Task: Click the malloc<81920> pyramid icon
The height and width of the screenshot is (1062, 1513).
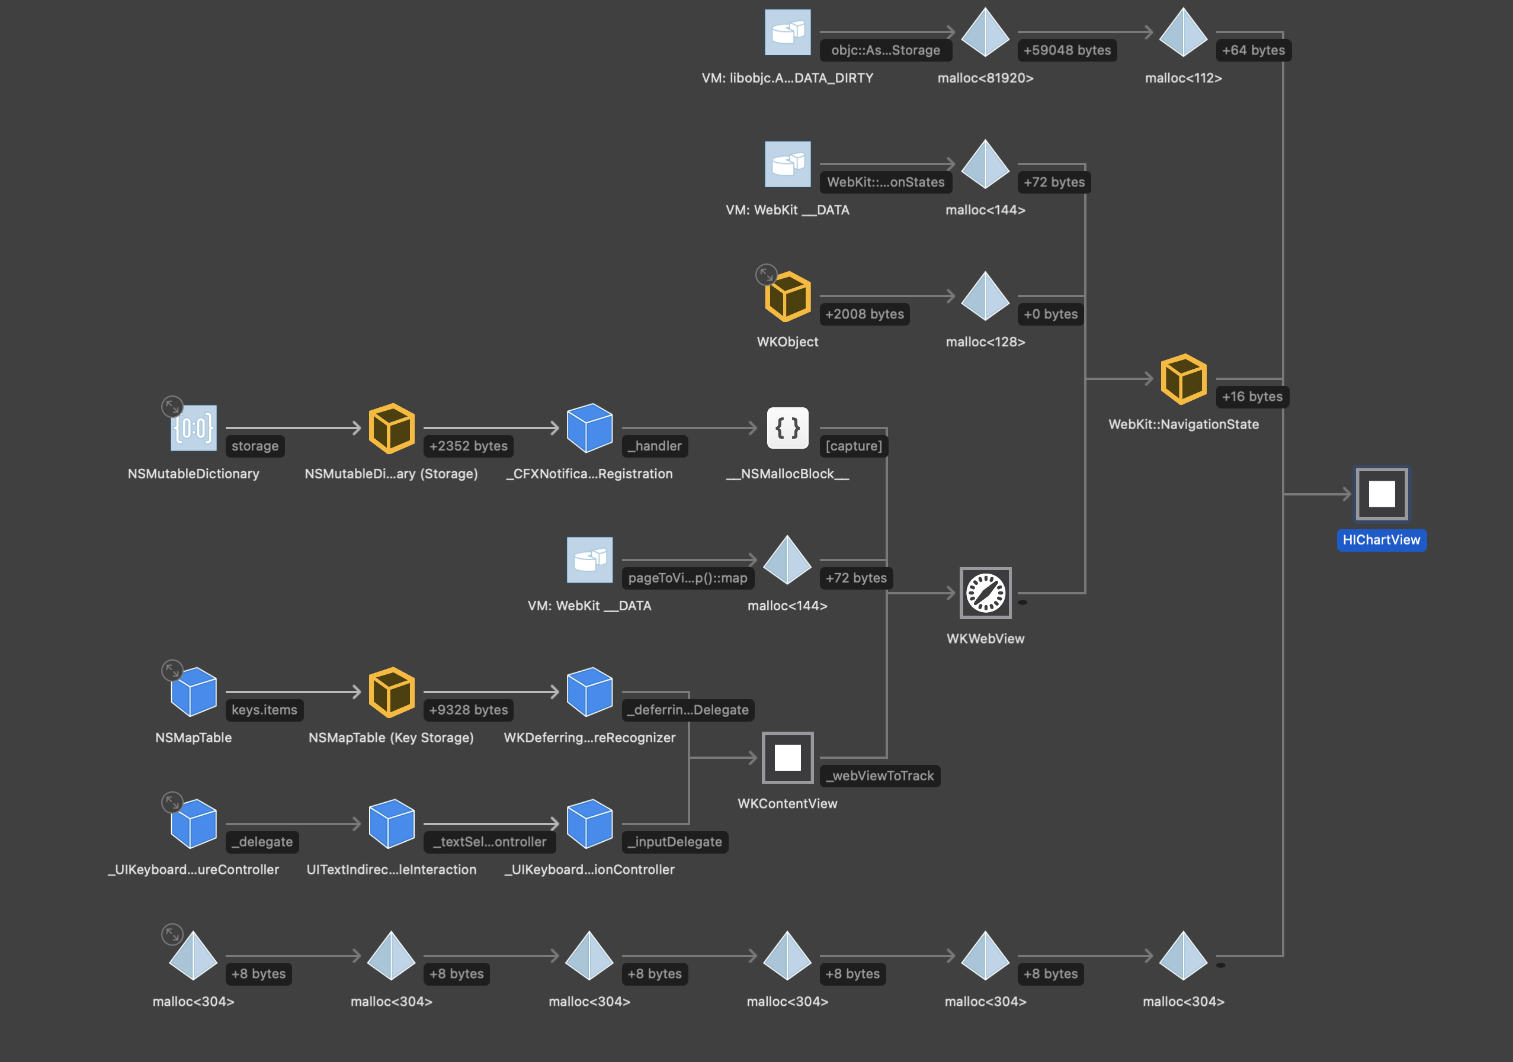Action: click(x=985, y=33)
